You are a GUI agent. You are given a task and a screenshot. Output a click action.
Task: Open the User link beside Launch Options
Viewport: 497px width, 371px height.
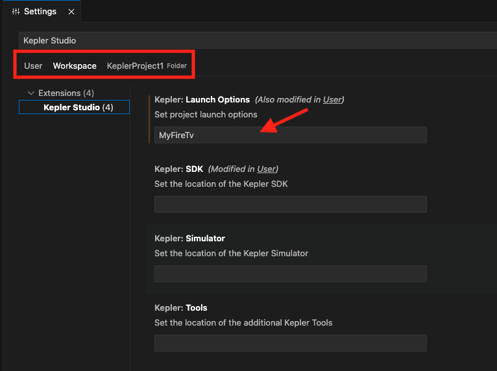[x=332, y=100]
